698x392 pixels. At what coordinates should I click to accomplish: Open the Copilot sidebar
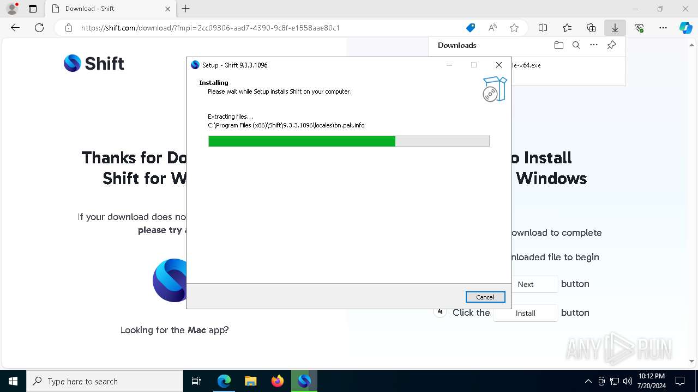click(x=686, y=28)
